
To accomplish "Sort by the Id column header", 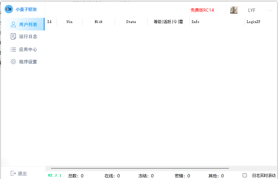I will [x=49, y=22].
